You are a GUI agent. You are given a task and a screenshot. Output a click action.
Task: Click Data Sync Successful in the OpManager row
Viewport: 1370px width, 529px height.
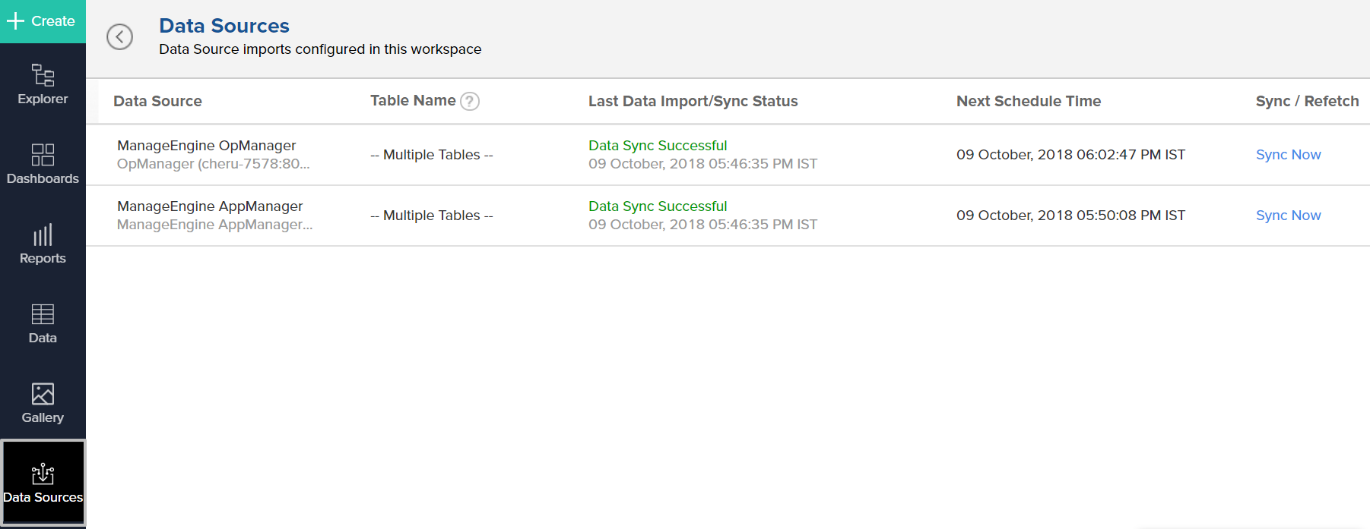[658, 146]
